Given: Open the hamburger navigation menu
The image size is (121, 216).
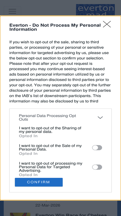Looking at the screenshot, I should 12,11.
